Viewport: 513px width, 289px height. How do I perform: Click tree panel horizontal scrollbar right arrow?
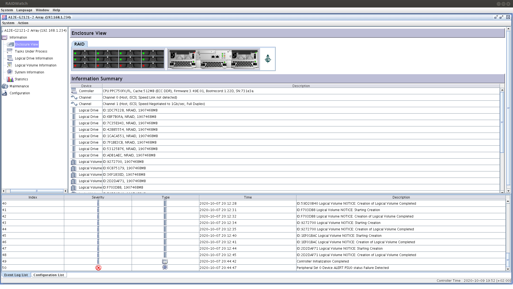pyautogui.click(x=65, y=191)
